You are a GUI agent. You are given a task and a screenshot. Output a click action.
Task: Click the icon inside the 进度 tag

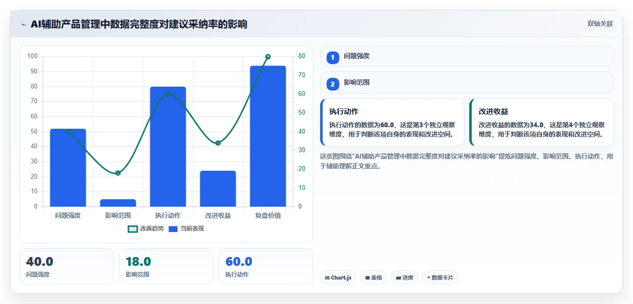click(x=399, y=278)
